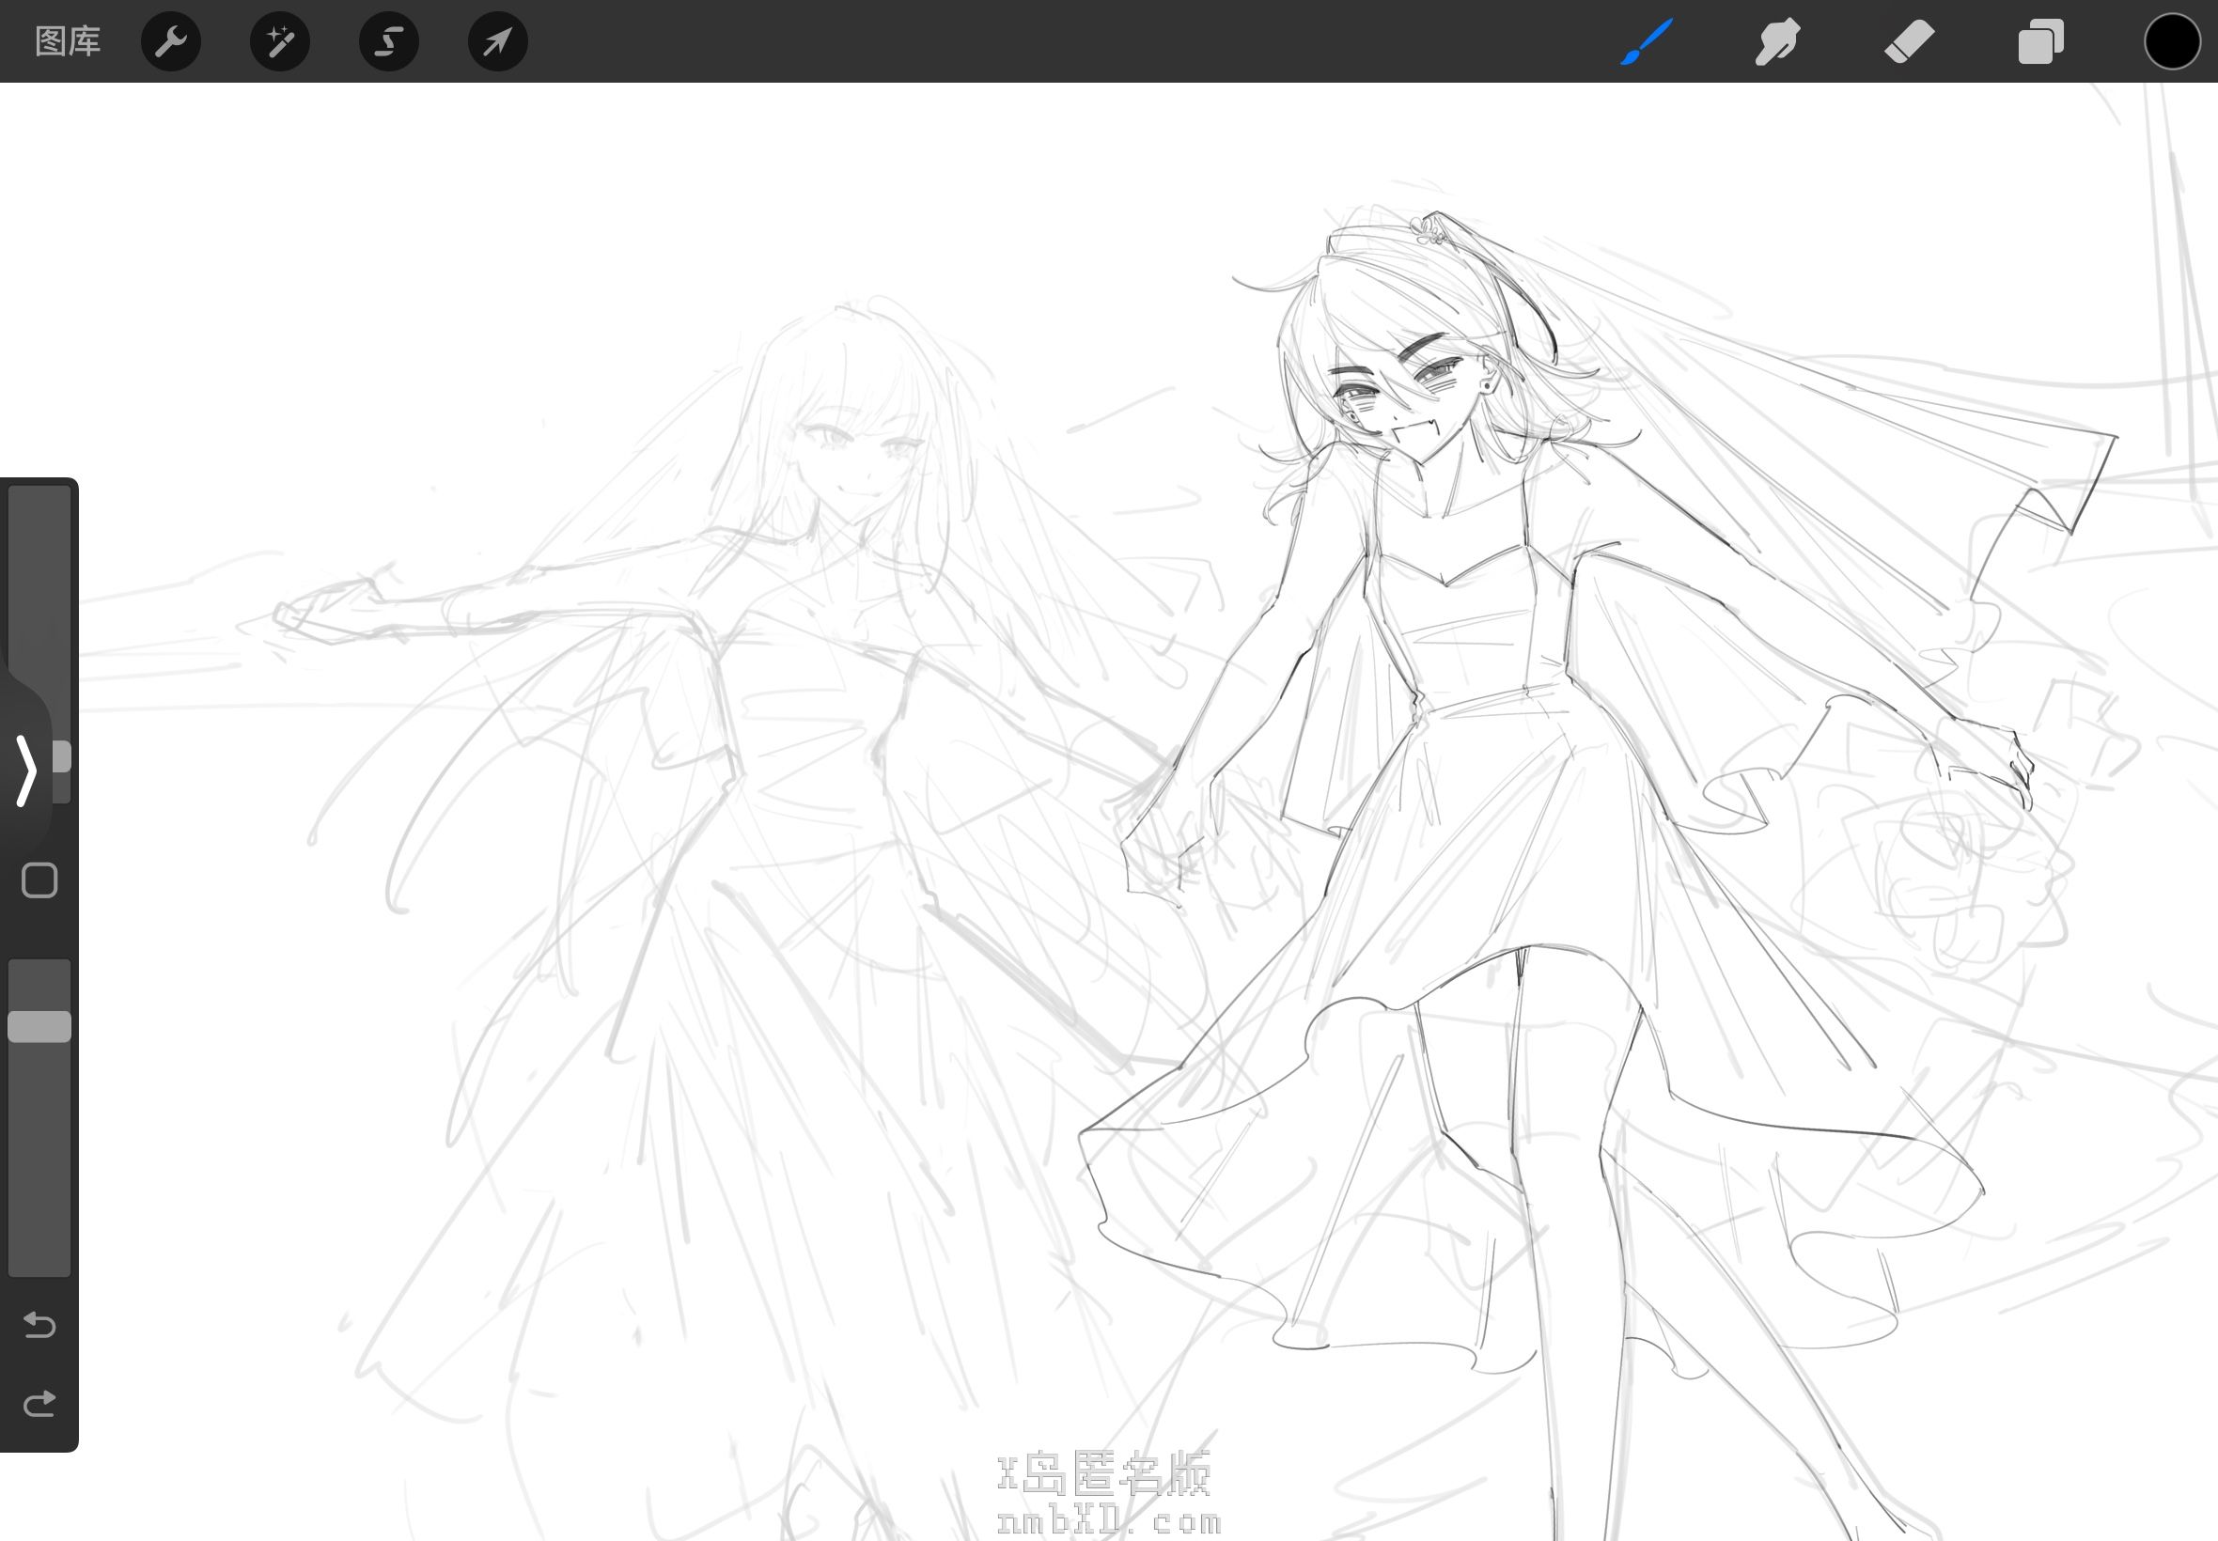Select the blue Brush tool
The width and height of the screenshot is (2218, 1541).
tap(1647, 41)
